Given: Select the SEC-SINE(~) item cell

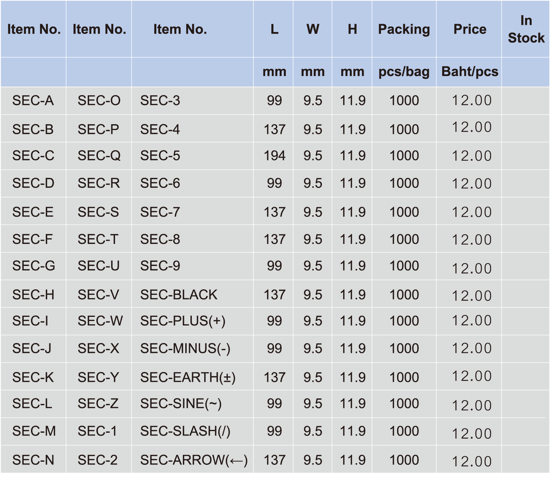Looking at the screenshot, I should click(181, 403).
